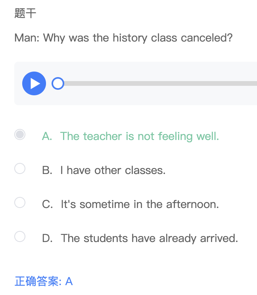The height and width of the screenshot is (295, 257).
Task: Select the radio button for option B
Action: (20, 169)
